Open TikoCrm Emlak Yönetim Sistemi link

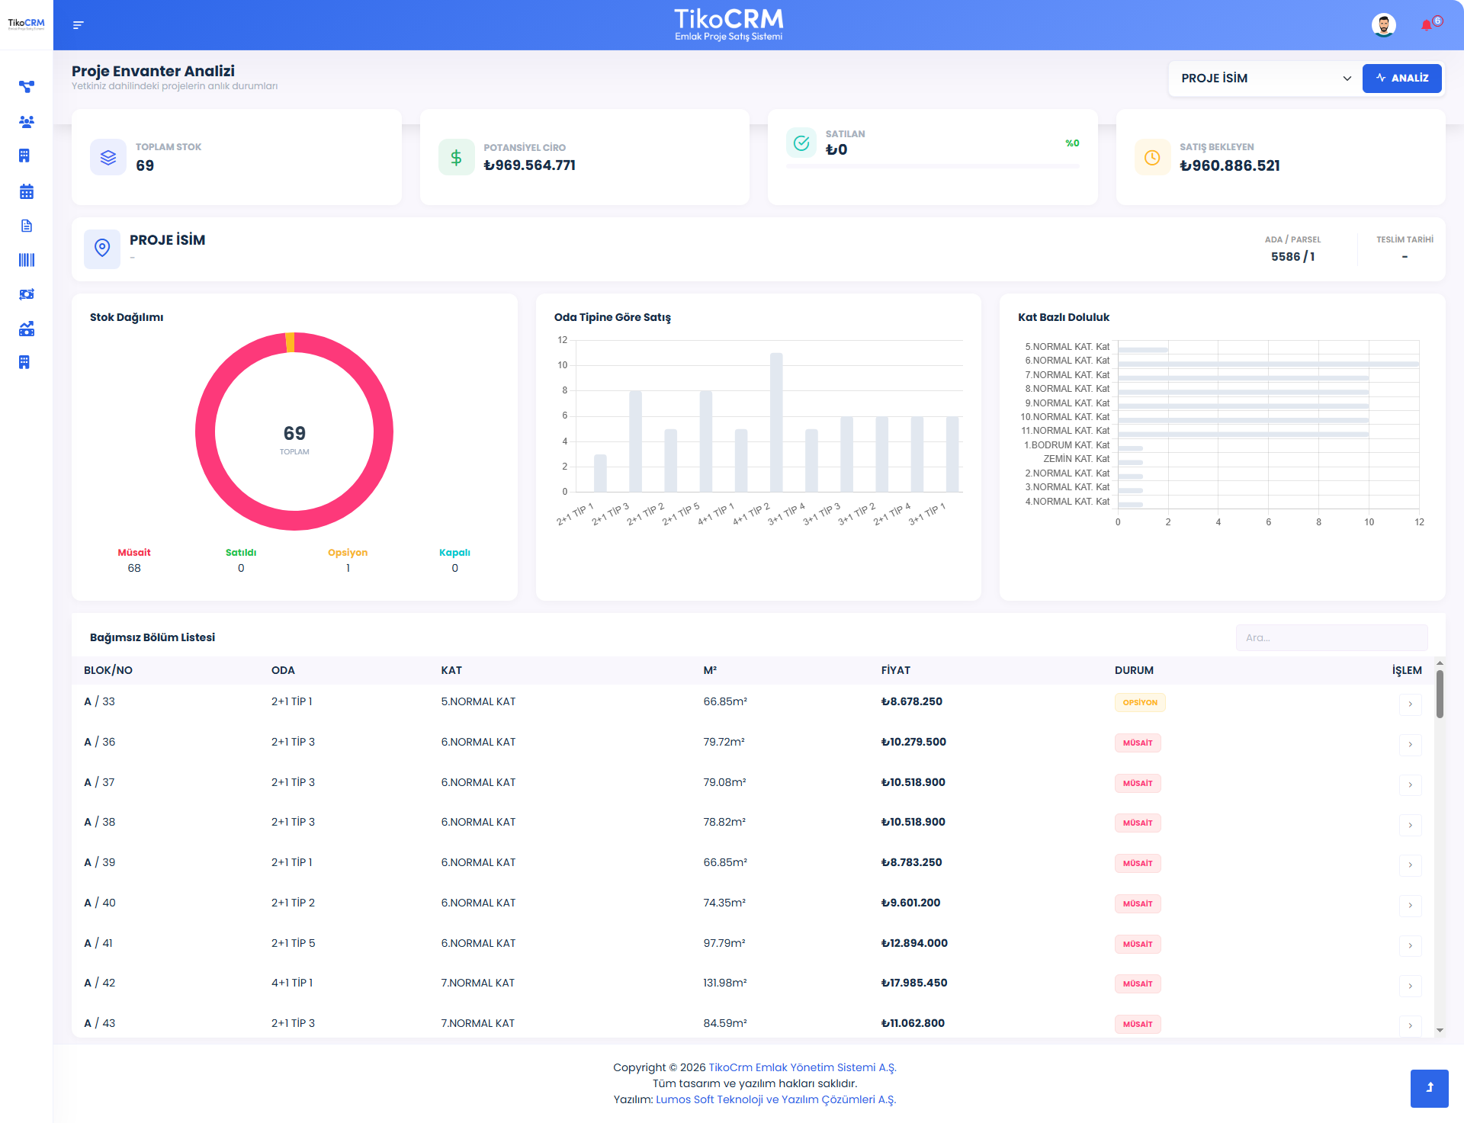coord(802,1067)
